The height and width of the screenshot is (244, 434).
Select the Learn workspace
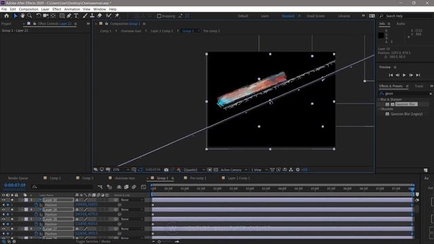[265, 16]
